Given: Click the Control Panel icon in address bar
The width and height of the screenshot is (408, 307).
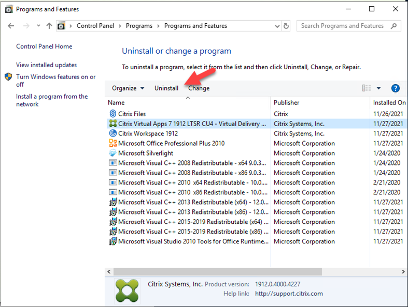Looking at the screenshot, I should (61, 26).
